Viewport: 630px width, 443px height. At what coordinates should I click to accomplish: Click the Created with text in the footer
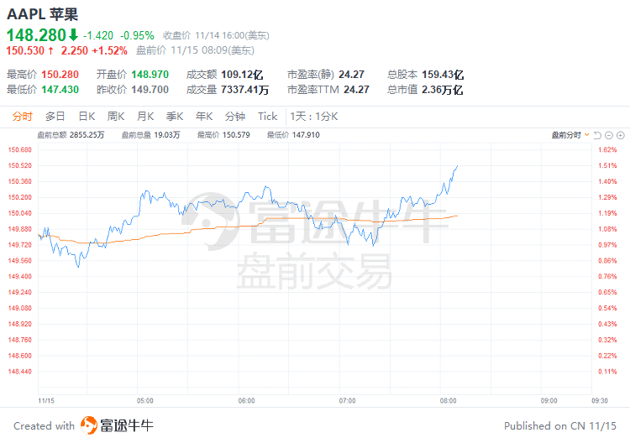click(45, 425)
